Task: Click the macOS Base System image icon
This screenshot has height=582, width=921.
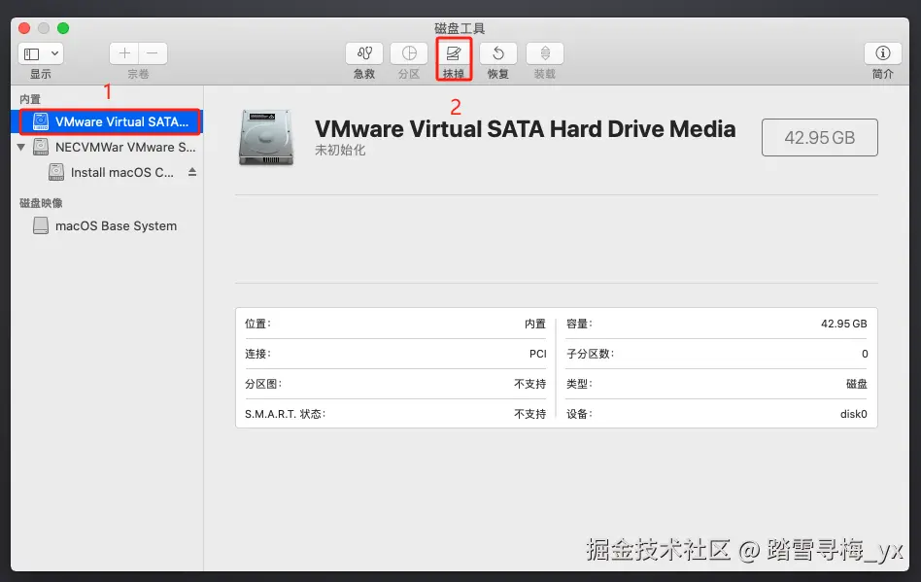Action: [41, 225]
